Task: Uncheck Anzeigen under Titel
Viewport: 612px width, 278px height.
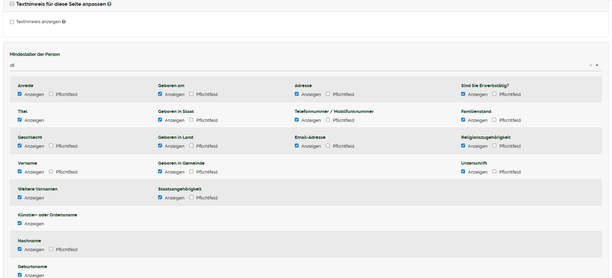Action: pyautogui.click(x=20, y=120)
